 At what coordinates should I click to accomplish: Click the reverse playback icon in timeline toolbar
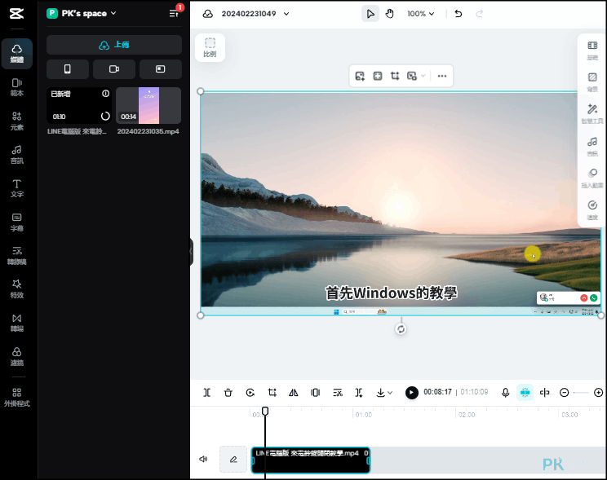pos(250,393)
